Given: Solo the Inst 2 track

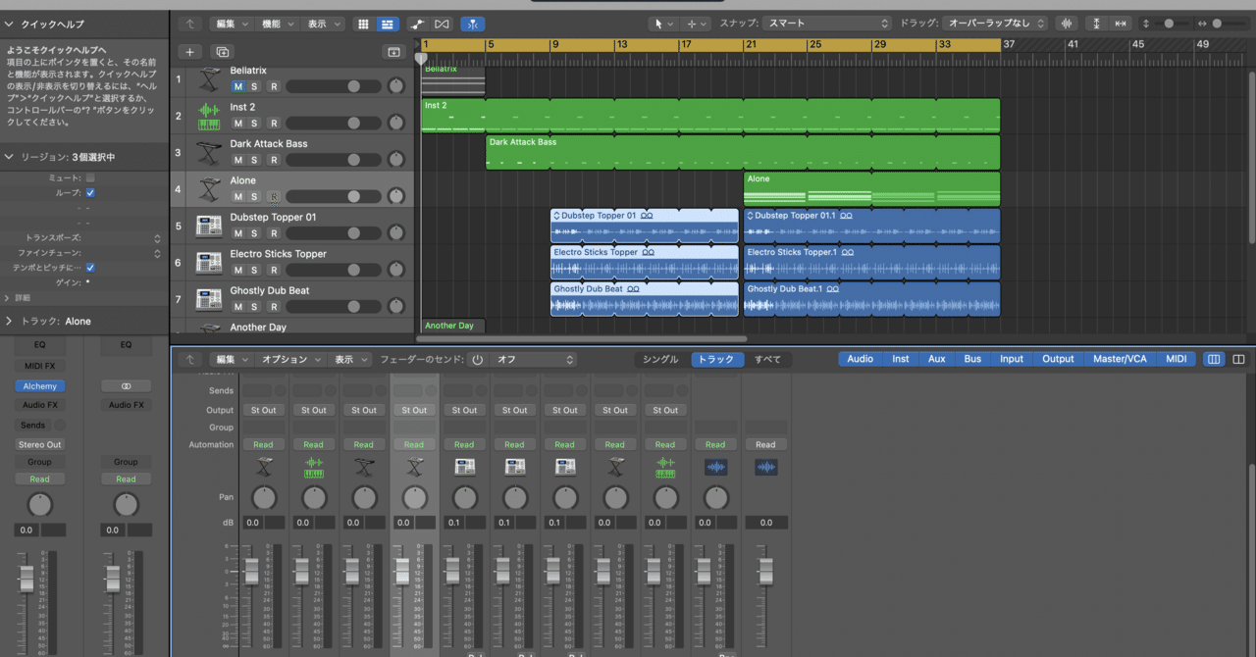Looking at the screenshot, I should 255,123.
